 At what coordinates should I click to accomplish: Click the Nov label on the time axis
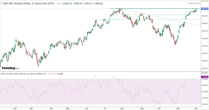click(x=178, y=108)
